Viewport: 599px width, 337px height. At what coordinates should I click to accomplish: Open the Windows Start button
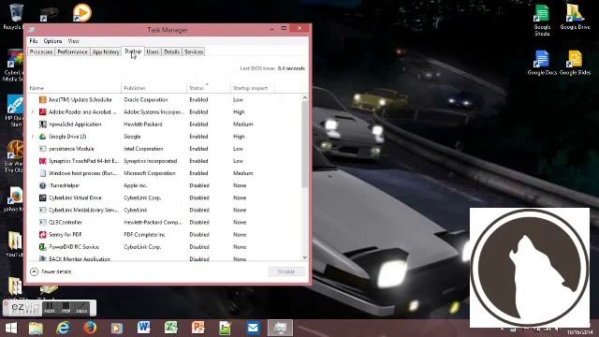(11, 329)
